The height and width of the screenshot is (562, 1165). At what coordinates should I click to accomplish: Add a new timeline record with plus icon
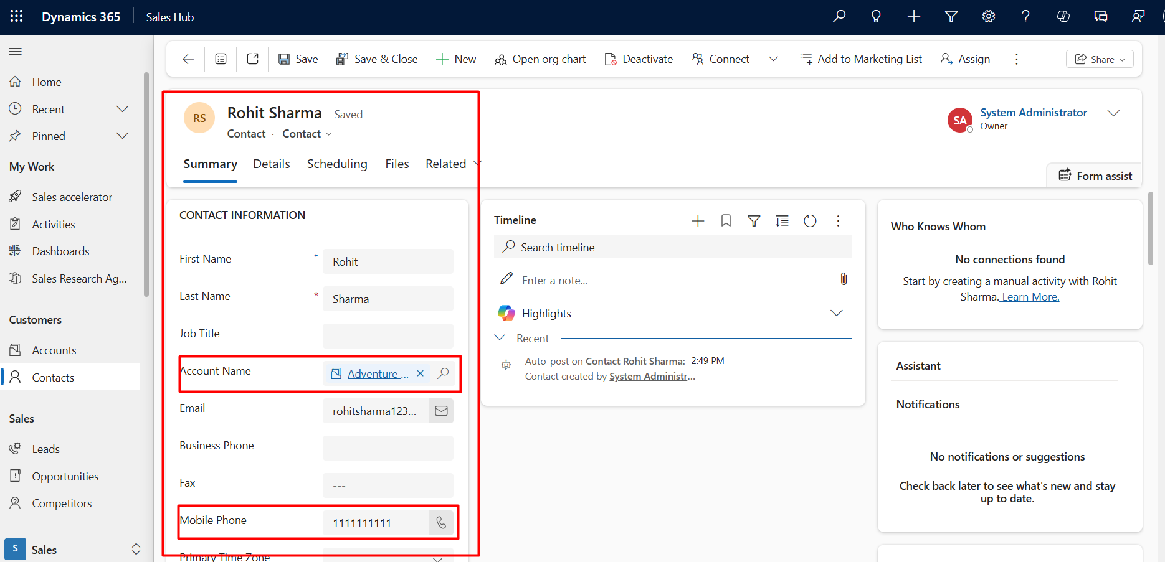tap(698, 221)
